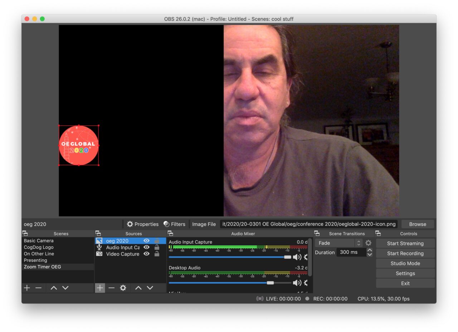Open the Fade transition dropdown
The image size is (458, 332).
tap(339, 243)
